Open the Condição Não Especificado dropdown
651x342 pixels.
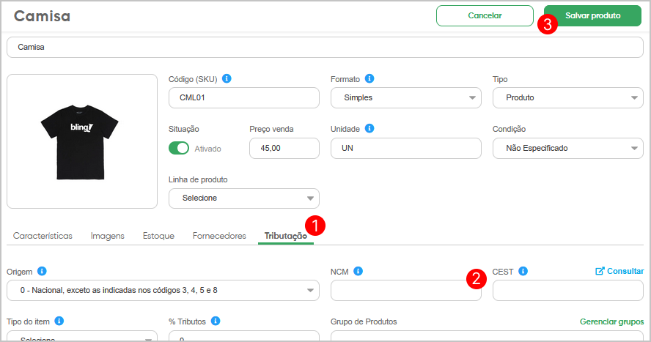click(567, 149)
